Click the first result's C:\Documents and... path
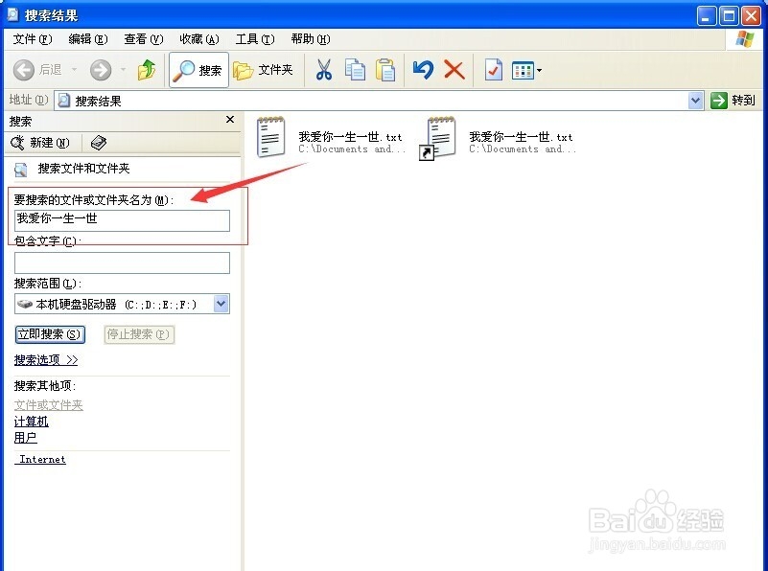This screenshot has height=571, width=768. tap(352, 148)
